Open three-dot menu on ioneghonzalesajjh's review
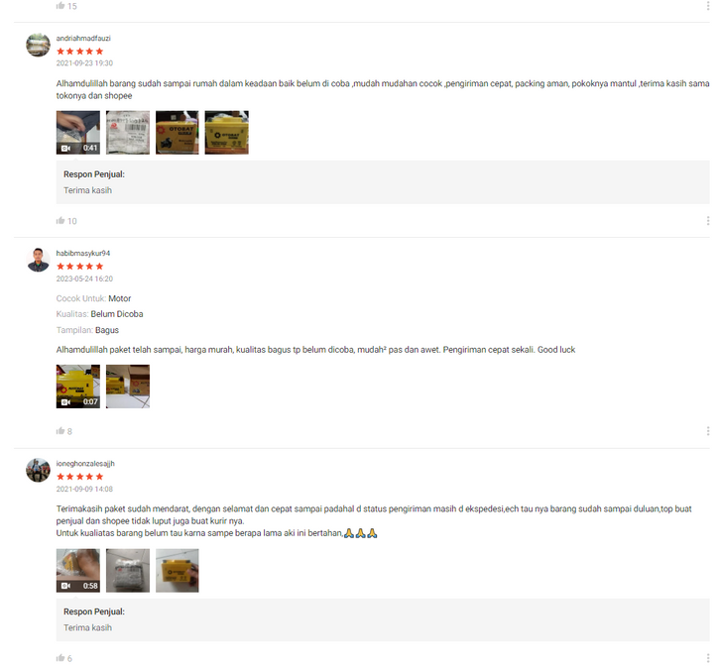Screen dimensions: 720x668 coord(707,658)
